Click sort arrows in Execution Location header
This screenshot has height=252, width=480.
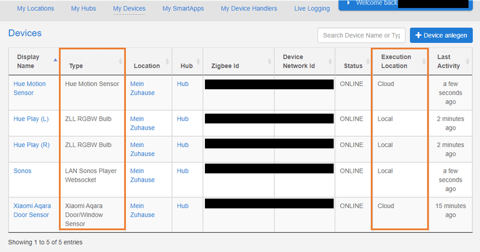point(424,61)
